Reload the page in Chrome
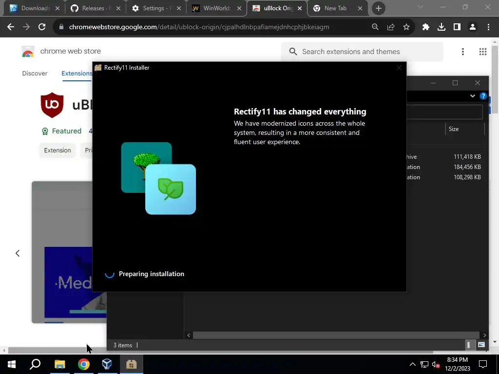This screenshot has width=499, height=374. tap(42, 27)
